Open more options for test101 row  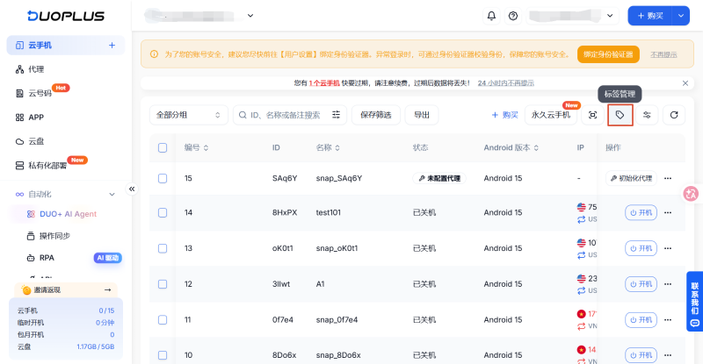[x=668, y=212]
